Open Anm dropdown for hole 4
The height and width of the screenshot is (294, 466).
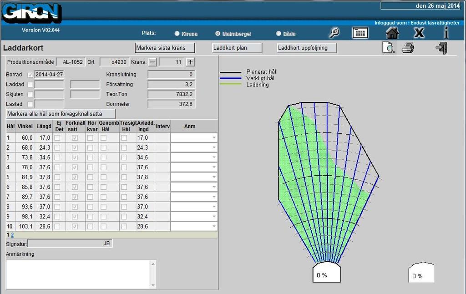click(194, 167)
